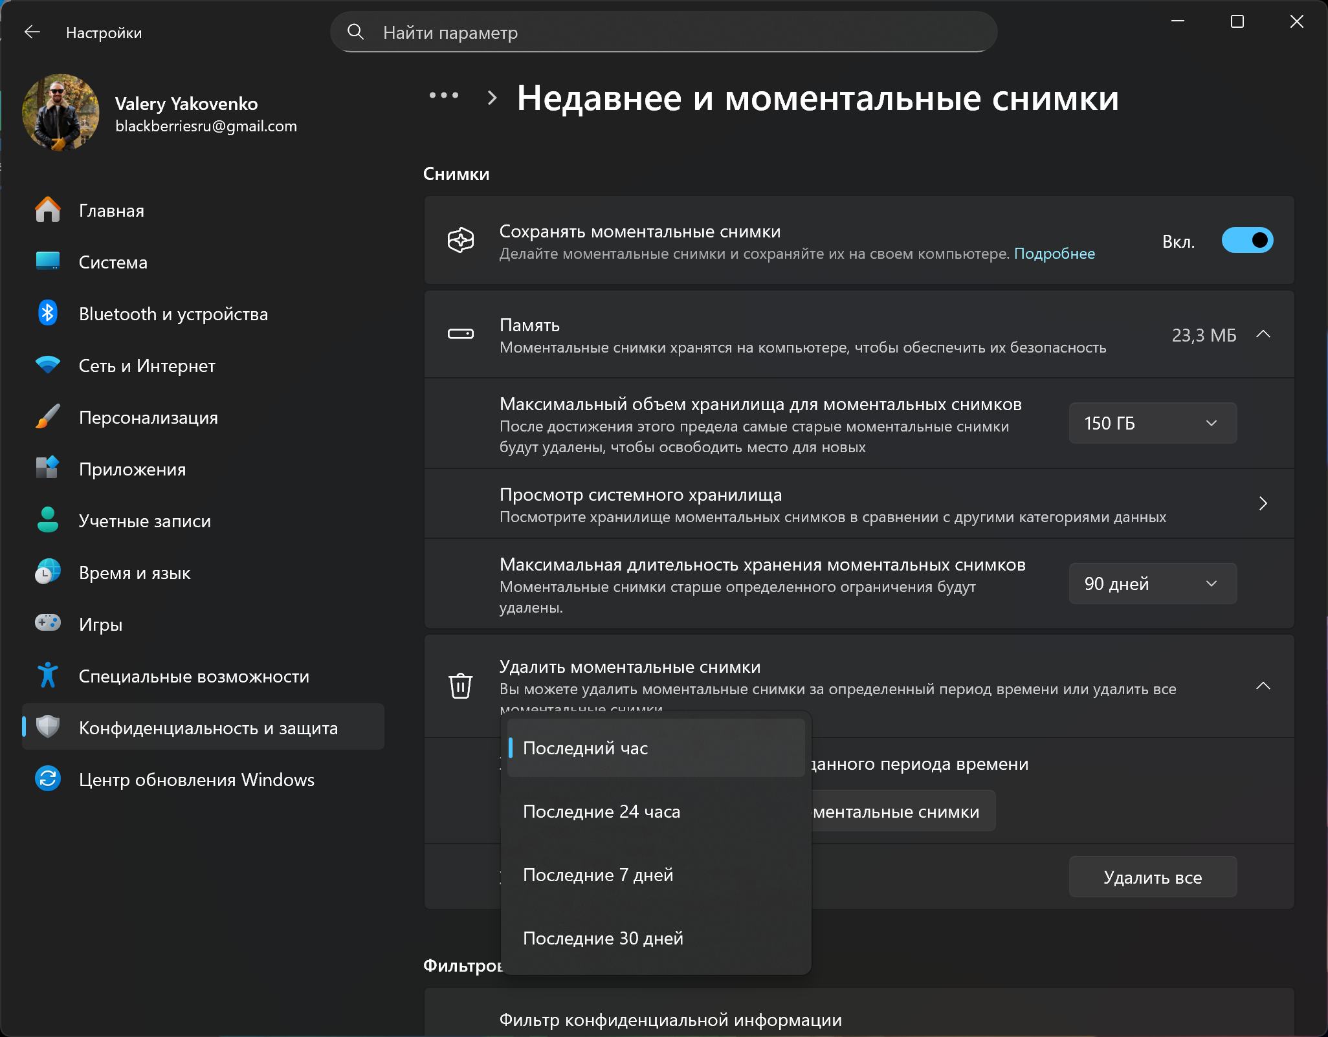Open the 90 дней retention dropdown
This screenshot has width=1328, height=1037.
(1152, 584)
